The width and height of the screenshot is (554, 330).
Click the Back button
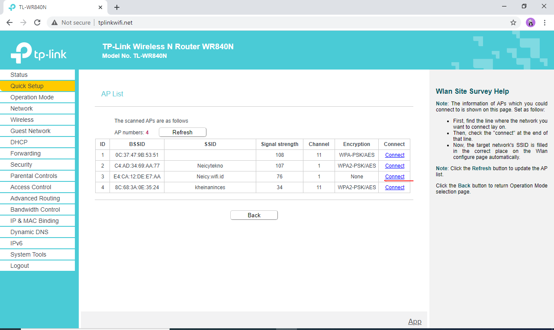click(x=254, y=215)
